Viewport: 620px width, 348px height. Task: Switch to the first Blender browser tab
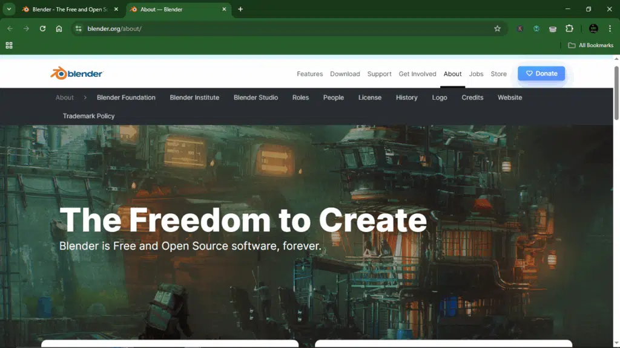tap(67, 10)
